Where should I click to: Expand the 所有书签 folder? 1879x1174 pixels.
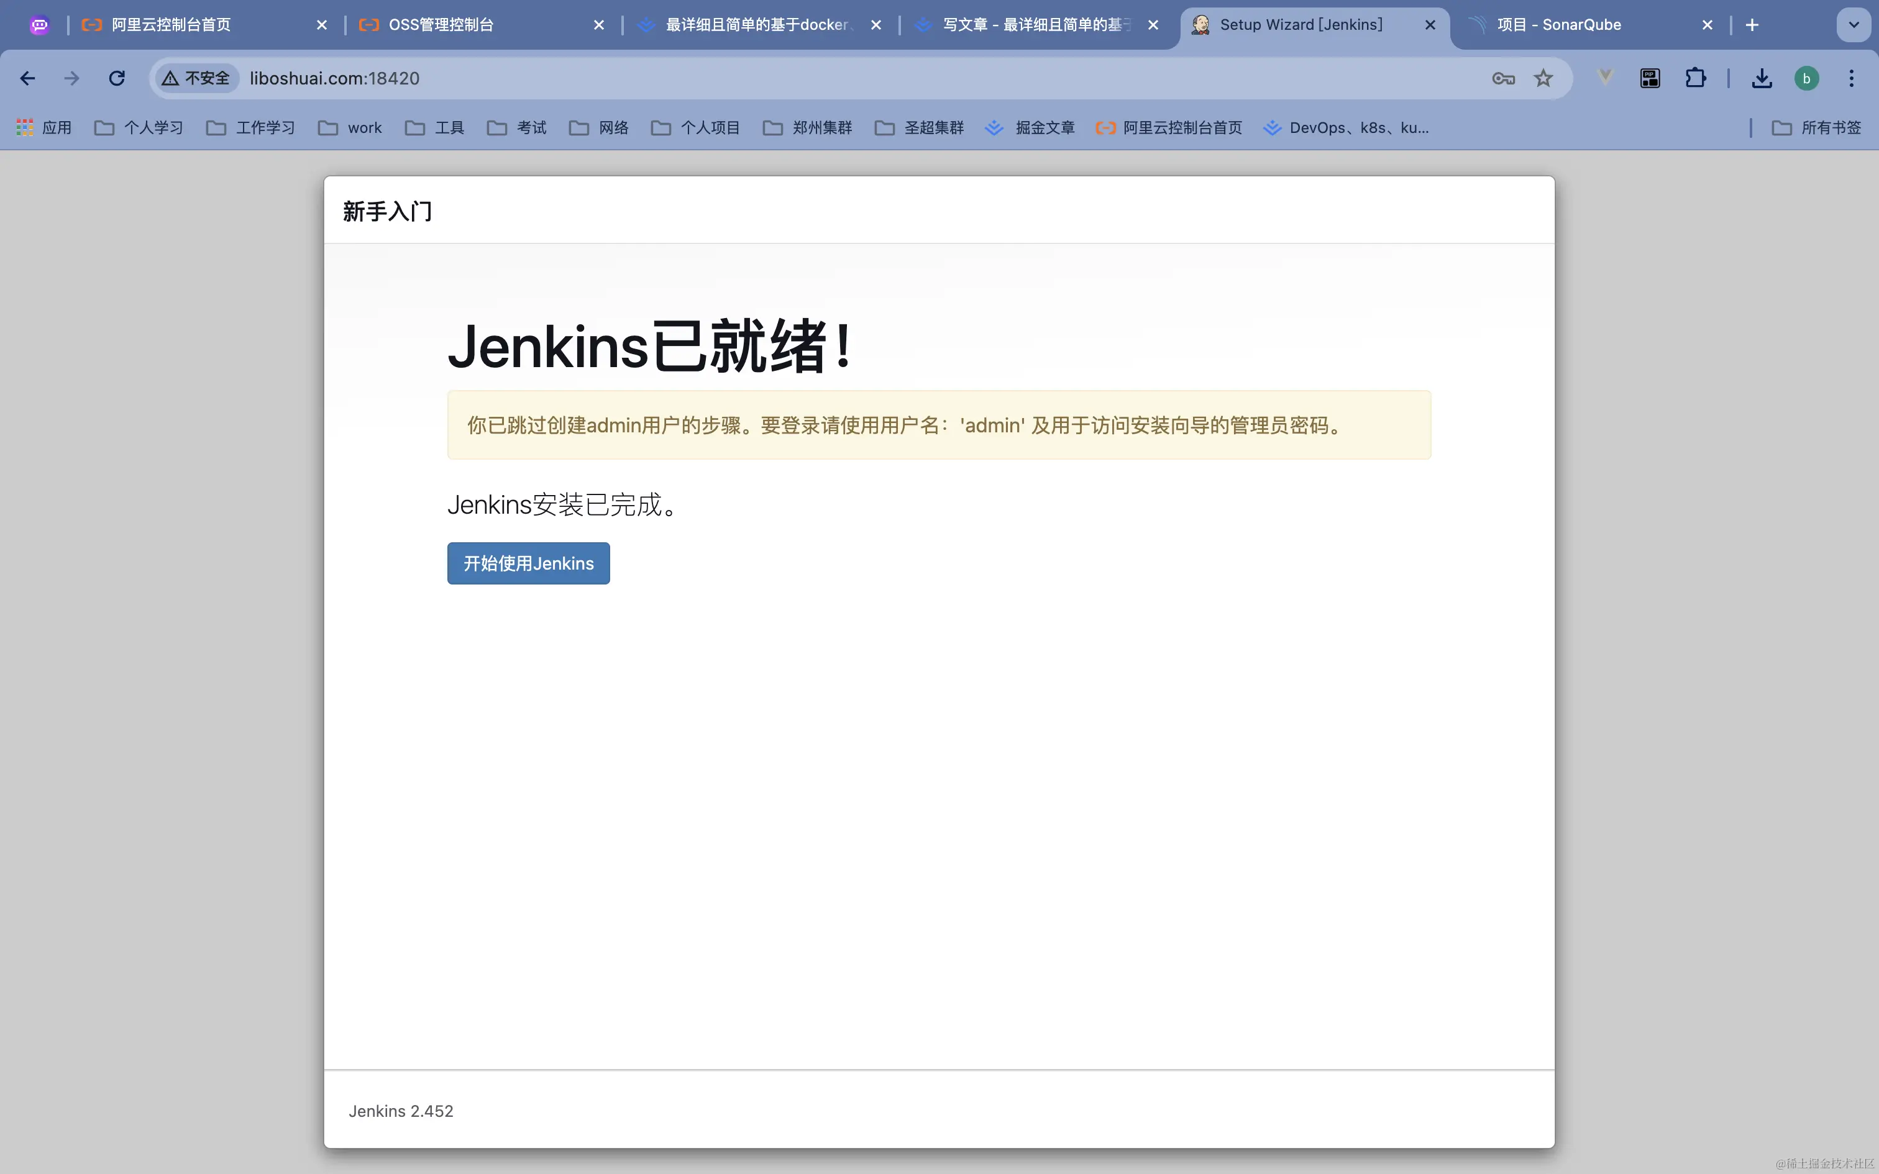(x=1816, y=127)
